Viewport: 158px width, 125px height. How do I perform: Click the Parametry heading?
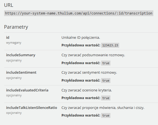coord(16,27)
